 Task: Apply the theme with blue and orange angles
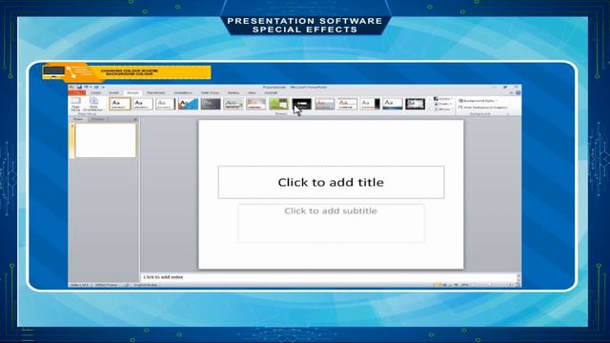(x=189, y=104)
